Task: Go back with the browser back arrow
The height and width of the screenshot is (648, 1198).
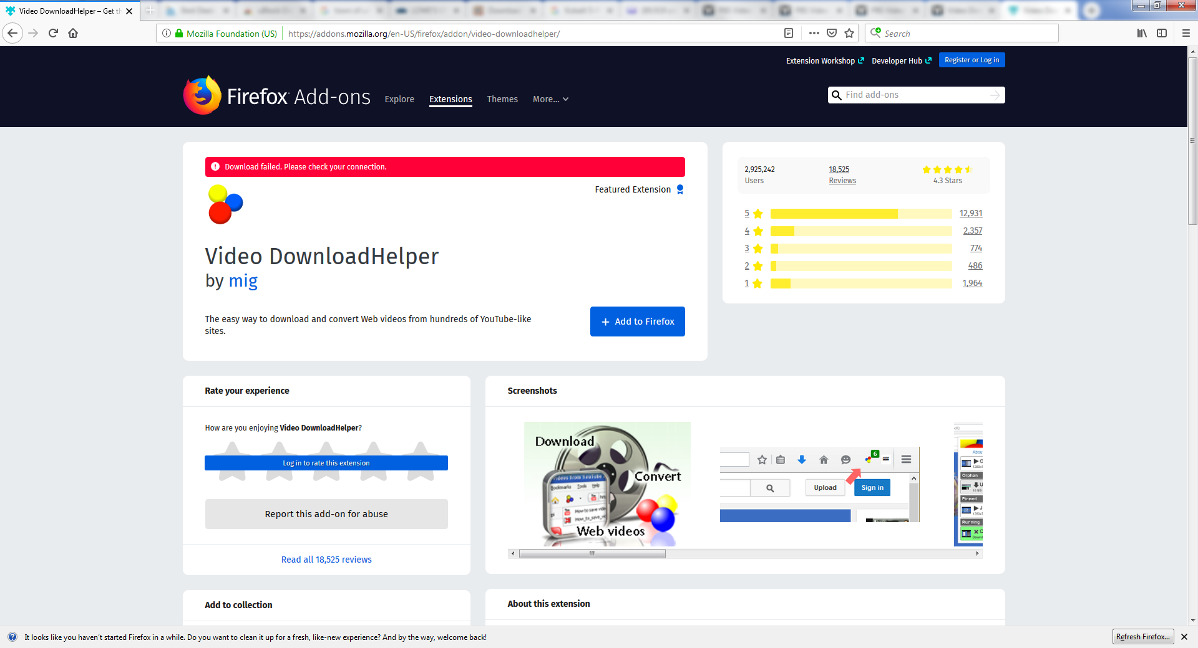Action: 12,33
